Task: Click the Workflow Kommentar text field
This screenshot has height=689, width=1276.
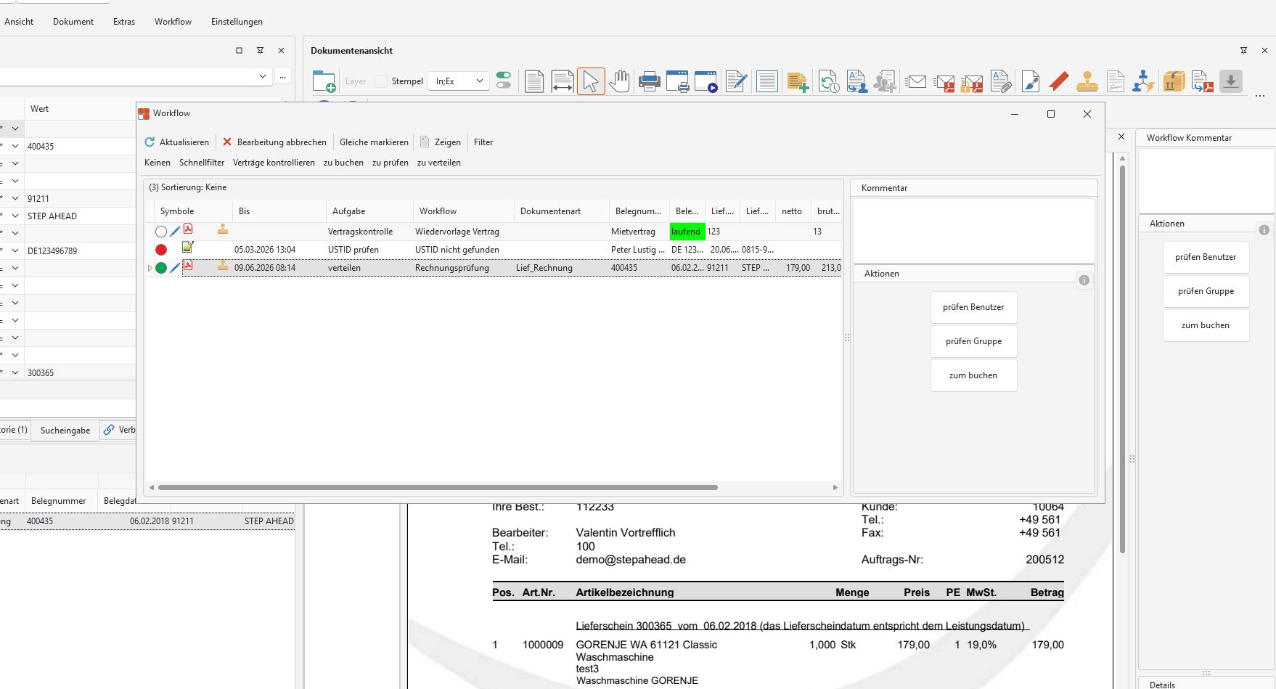Action: 1206,180
